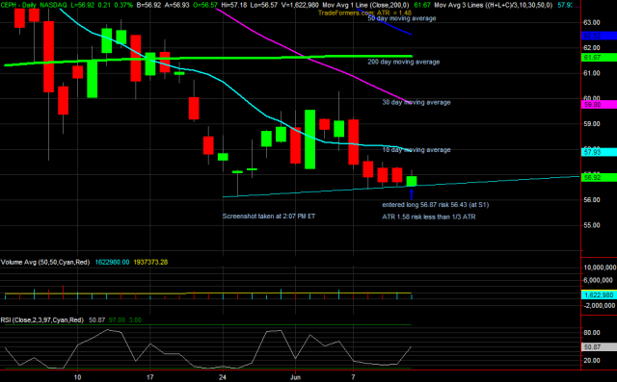
Task: Click the 10 date label on time axis
Action: (x=77, y=378)
